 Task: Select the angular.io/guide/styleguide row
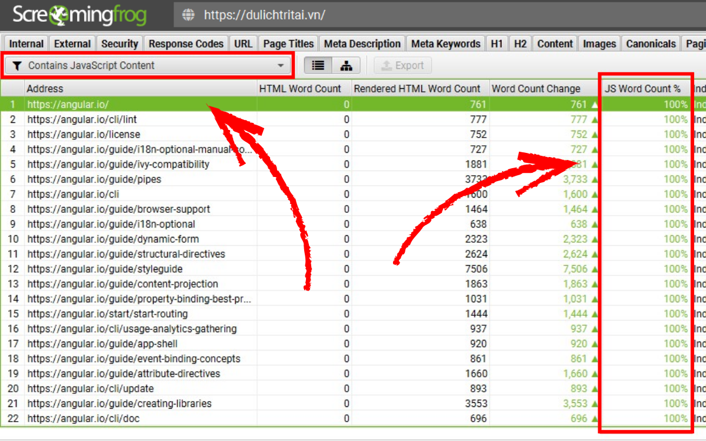tap(105, 269)
